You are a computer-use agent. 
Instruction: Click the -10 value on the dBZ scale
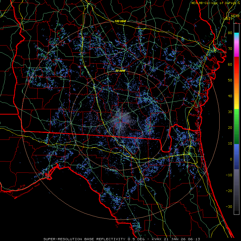tap(229, 175)
